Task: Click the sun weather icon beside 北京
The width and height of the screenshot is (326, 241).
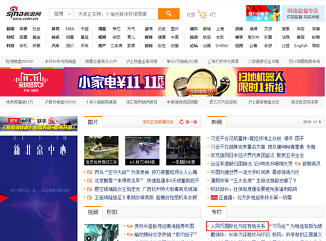Action: pos(203,14)
